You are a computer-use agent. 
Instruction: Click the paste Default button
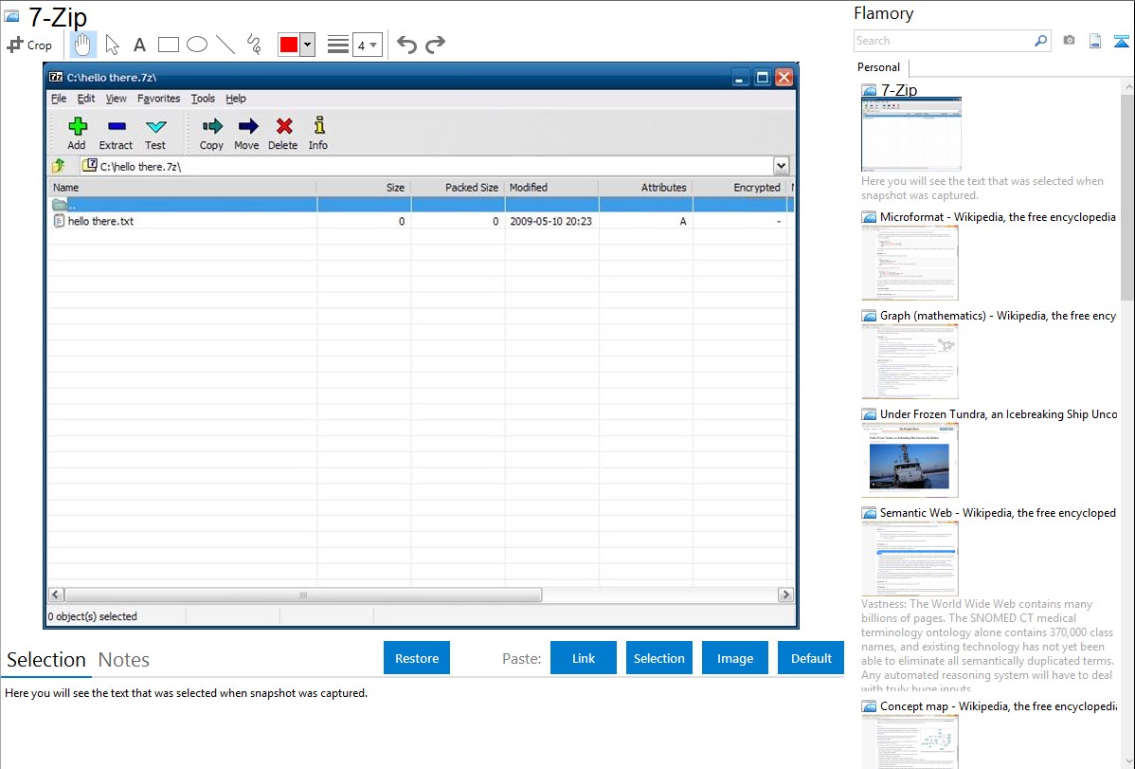(811, 658)
